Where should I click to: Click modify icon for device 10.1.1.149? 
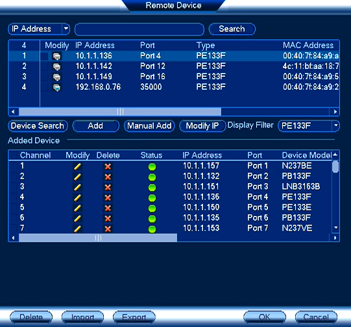[57, 77]
